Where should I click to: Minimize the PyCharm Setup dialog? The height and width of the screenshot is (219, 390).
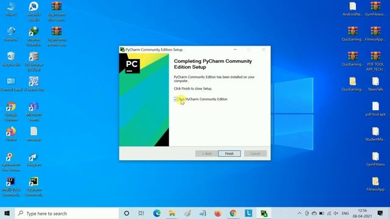[235, 50]
